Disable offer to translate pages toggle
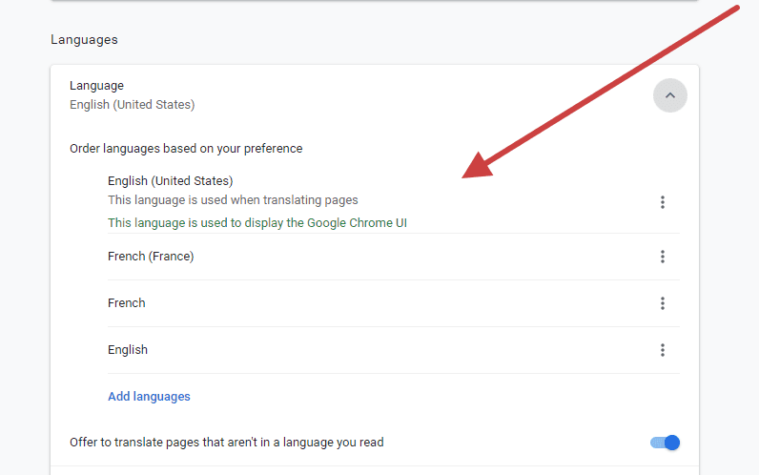759x475 pixels. tap(665, 443)
